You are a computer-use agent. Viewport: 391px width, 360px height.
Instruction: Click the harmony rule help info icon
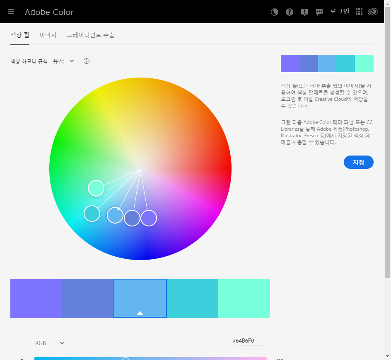coord(87,61)
